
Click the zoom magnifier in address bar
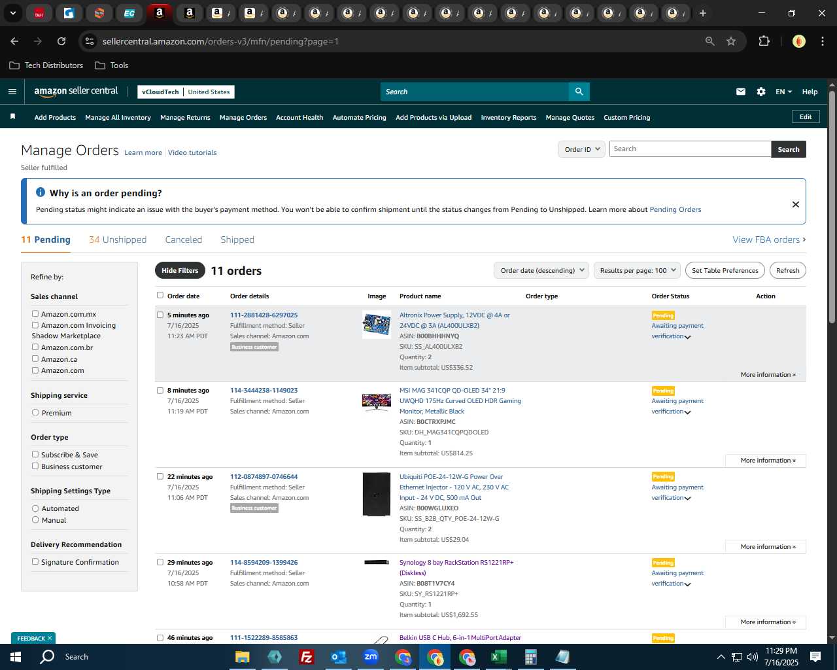709,41
